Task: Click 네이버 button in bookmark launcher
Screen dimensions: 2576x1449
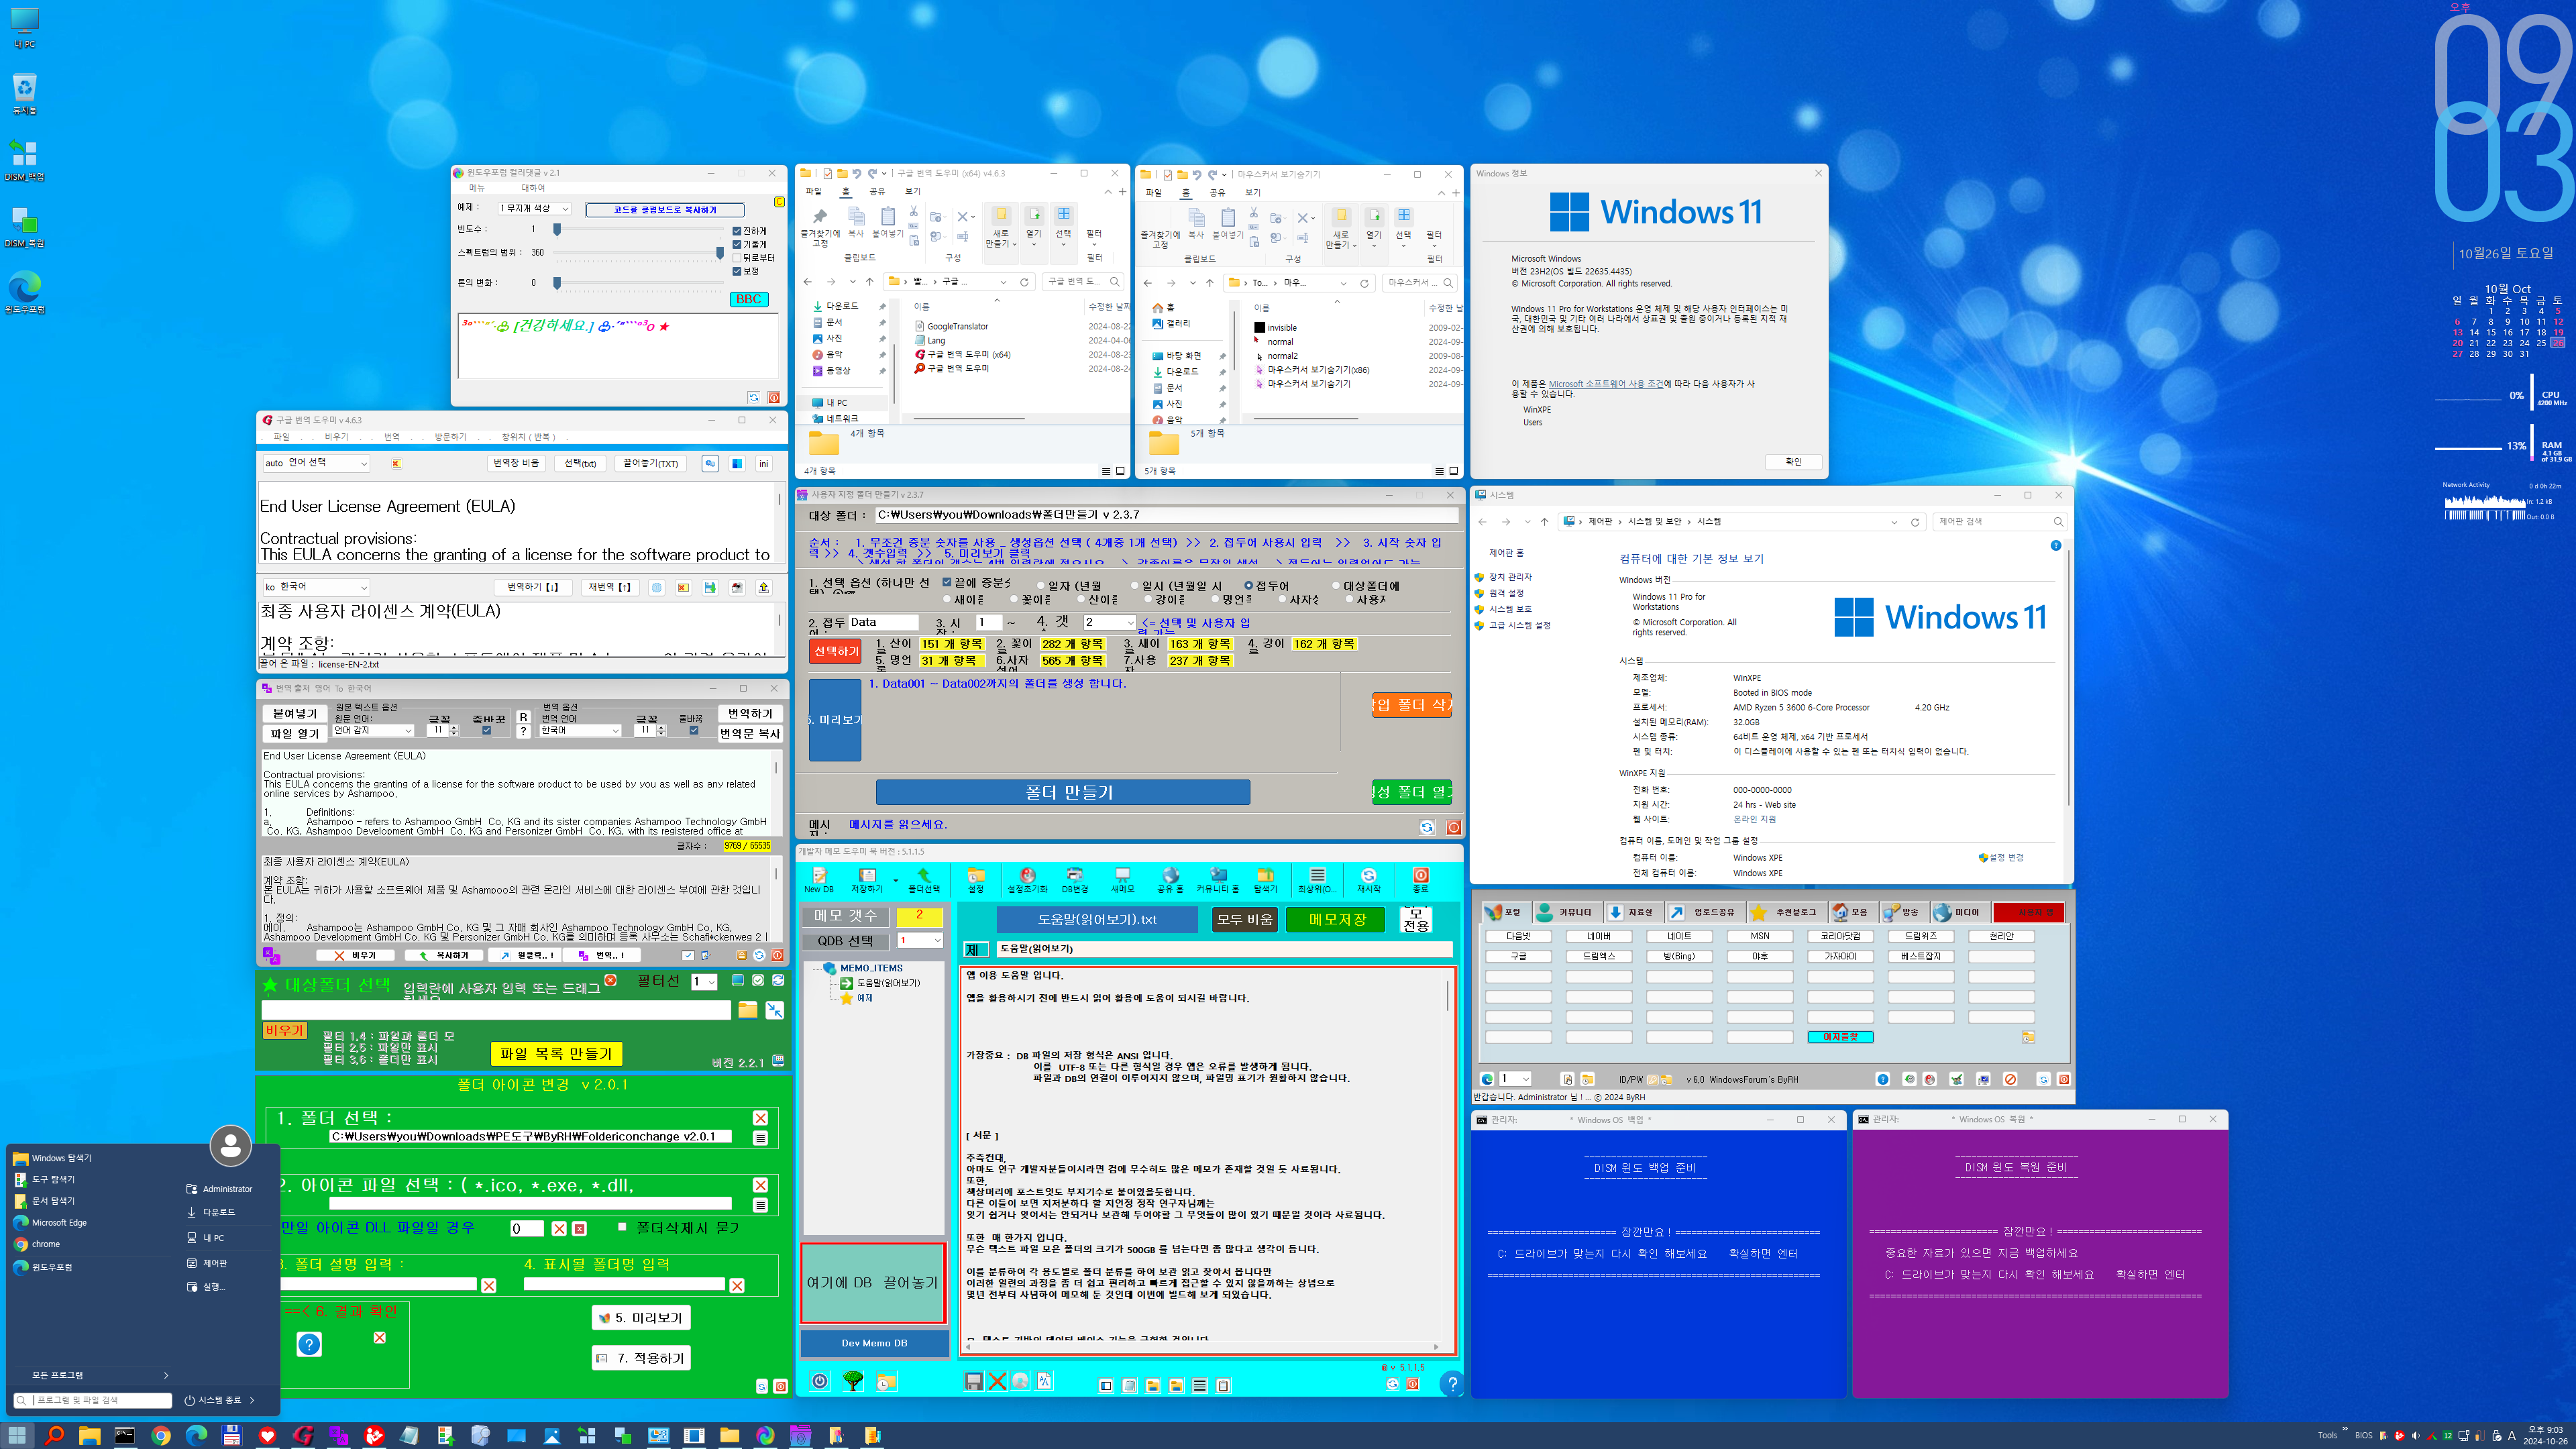Action: [1598, 936]
